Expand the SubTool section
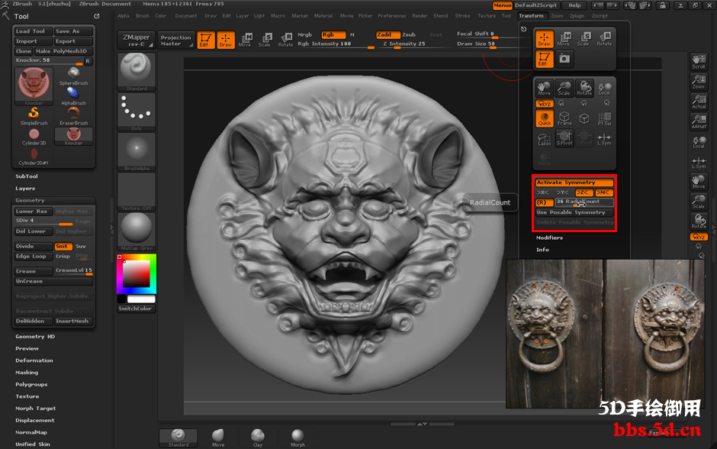Image resolution: width=717 pixels, height=449 pixels. [x=27, y=176]
